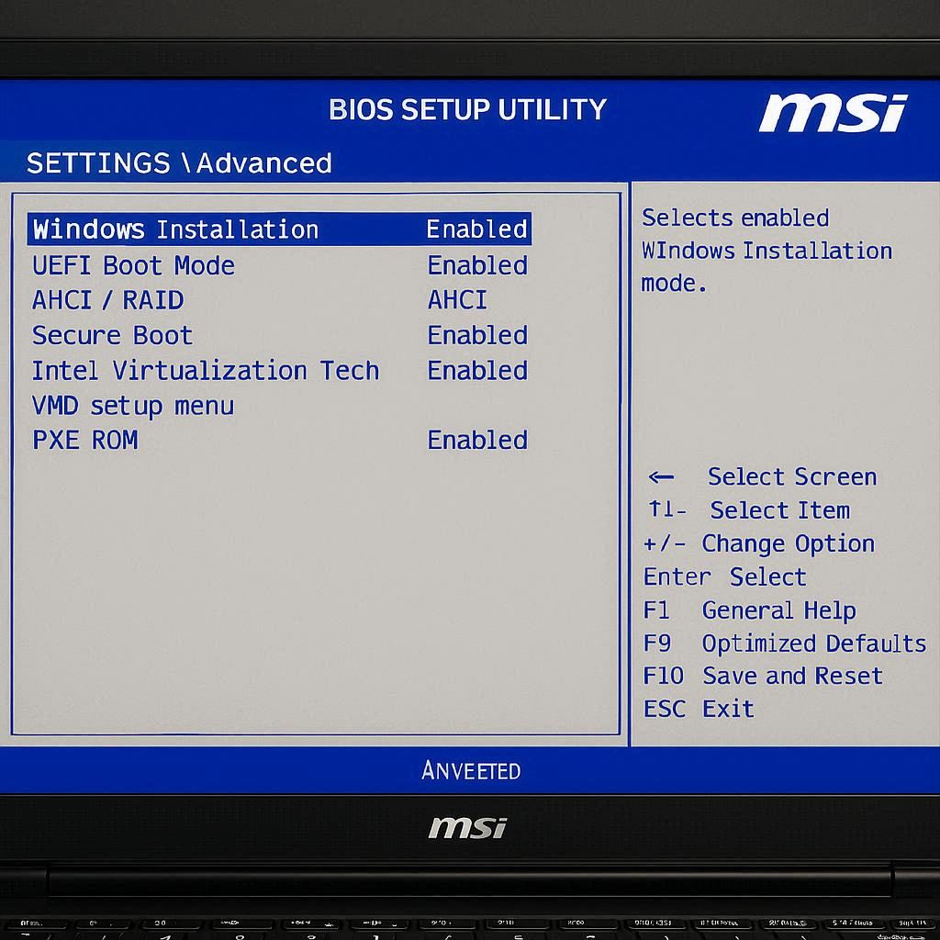Click the left arrow Select Screen icon

point(661,477)
